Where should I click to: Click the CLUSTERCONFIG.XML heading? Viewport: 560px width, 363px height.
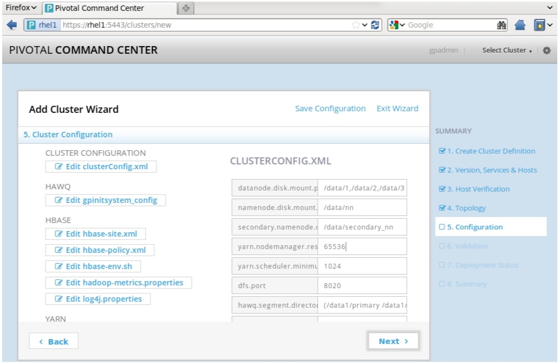(x=281, y=161)
